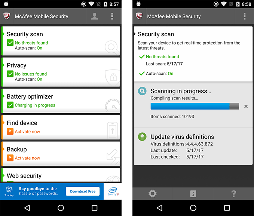Screen dimensions: 254x216
Task: Cancel the scan with the X button
Action: (x=246, y=106)
